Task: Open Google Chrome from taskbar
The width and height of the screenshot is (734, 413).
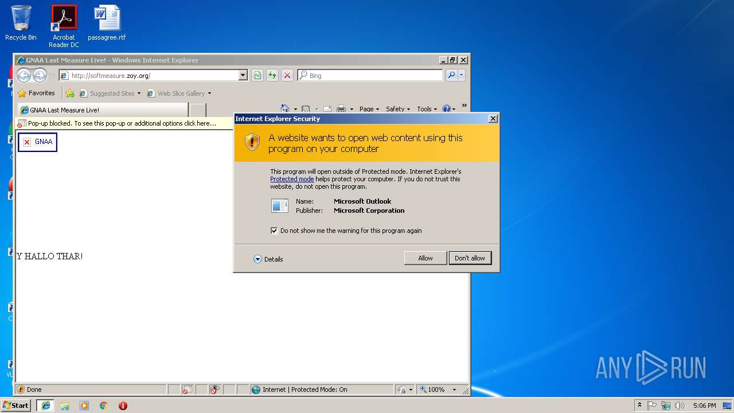Action: pyautogui.click(x=104, y=406)
